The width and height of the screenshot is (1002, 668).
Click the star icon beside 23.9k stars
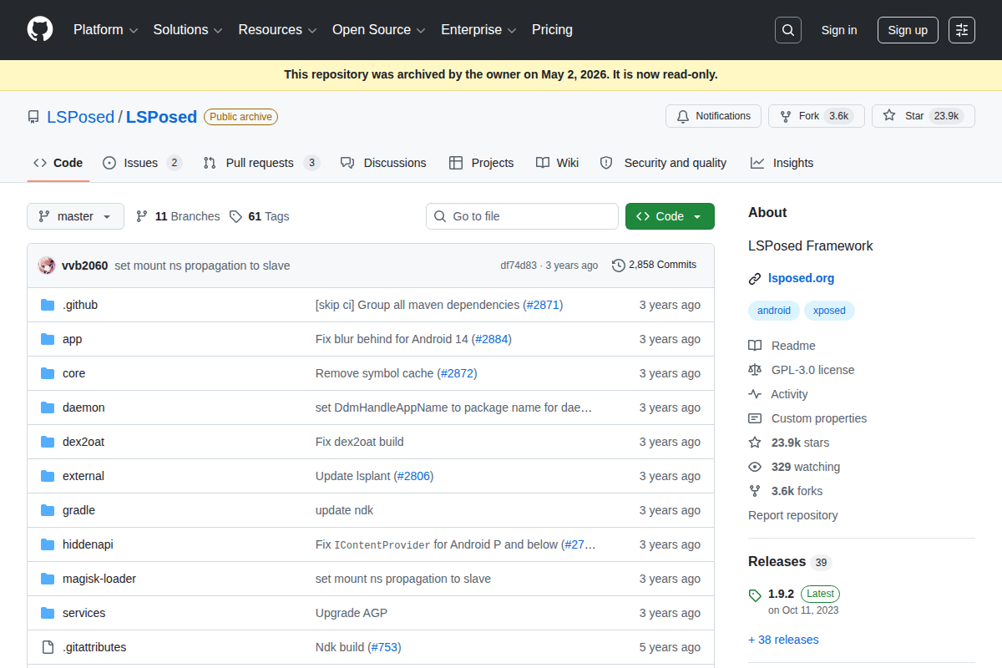point(755,443)
